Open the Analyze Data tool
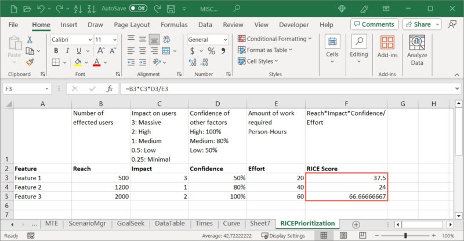 tap(417, 50)
